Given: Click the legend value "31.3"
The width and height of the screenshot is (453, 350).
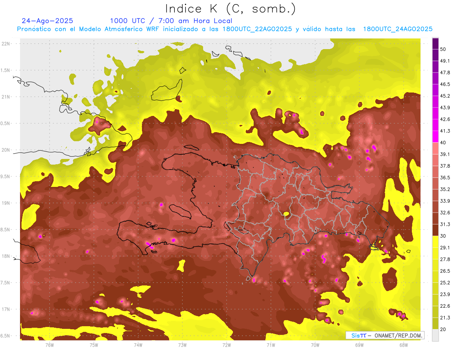Looking at the screenshot, I should pos(445,225).
